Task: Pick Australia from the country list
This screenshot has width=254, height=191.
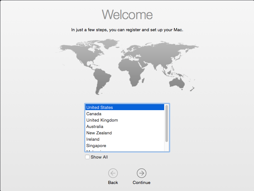Action: click(x=125, y=126)
